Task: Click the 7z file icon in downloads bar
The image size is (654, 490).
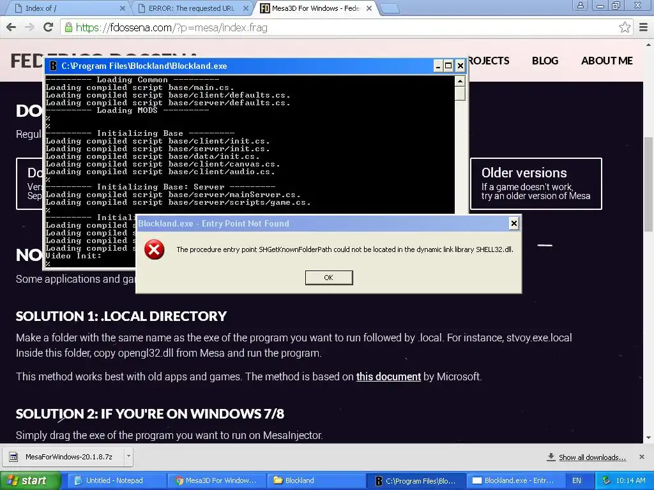Action: (x=13, y=457)
